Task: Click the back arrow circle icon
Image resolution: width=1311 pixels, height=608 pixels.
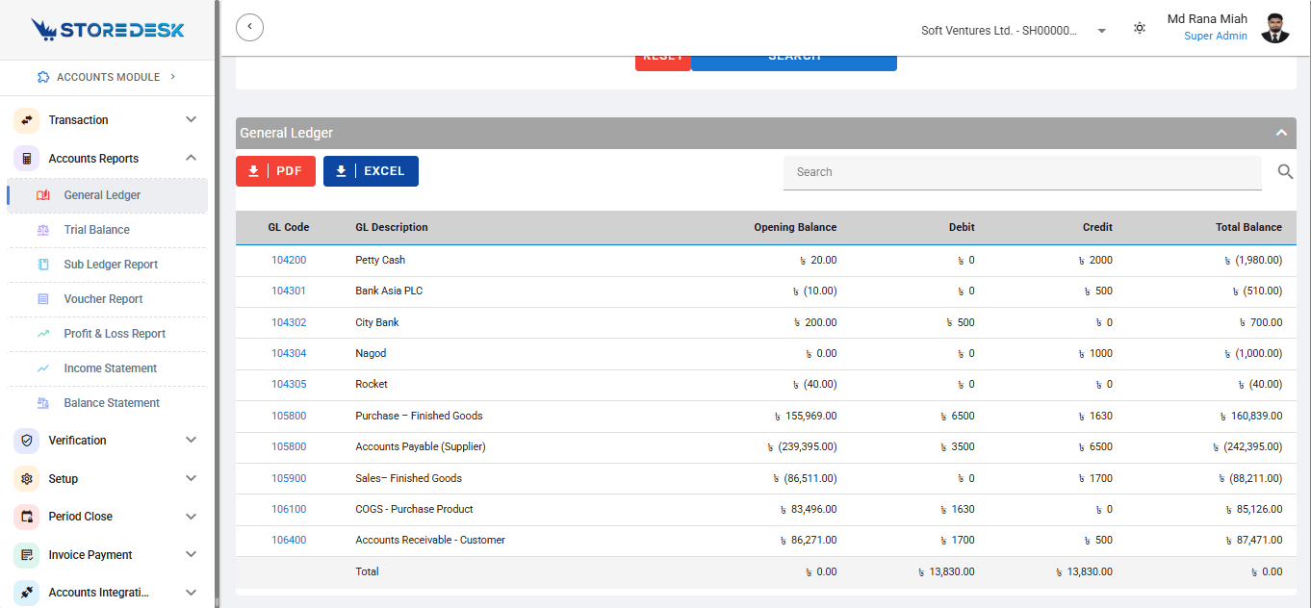Action: (x=249, y=27)
